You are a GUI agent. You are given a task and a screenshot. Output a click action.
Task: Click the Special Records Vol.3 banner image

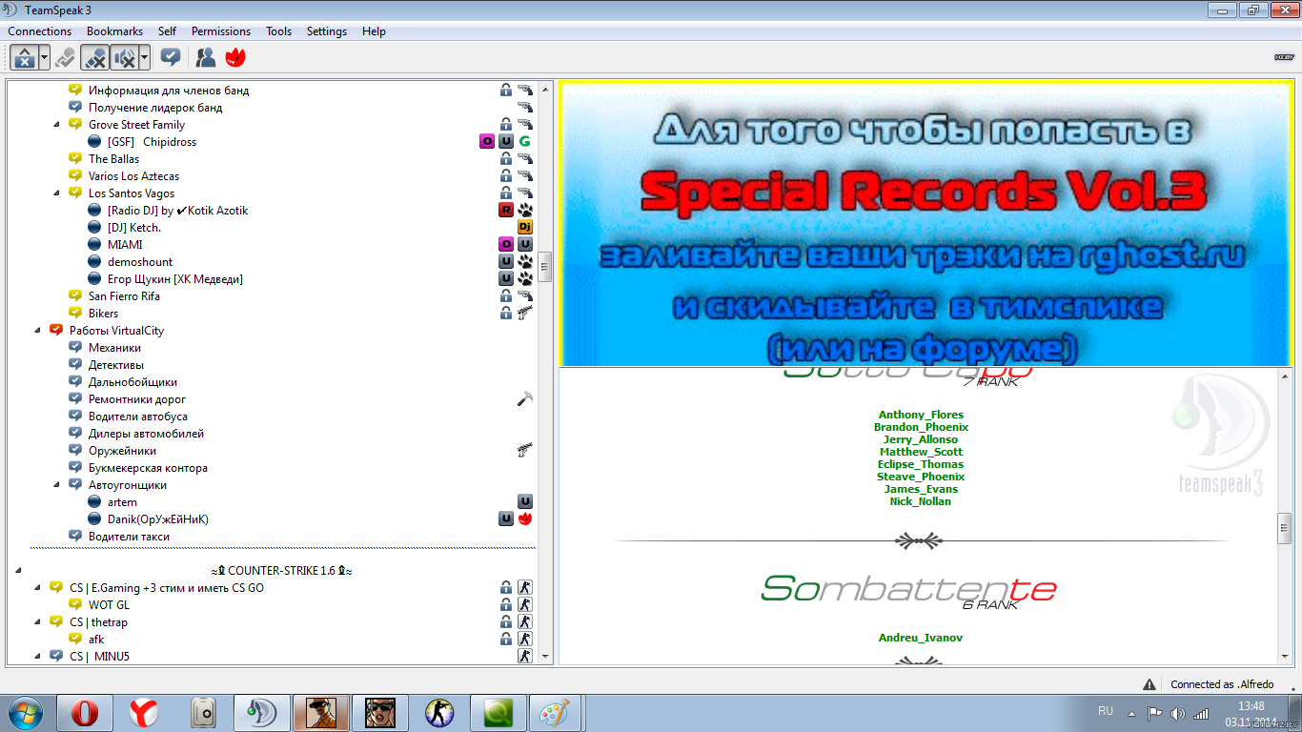tap(925, 224)
